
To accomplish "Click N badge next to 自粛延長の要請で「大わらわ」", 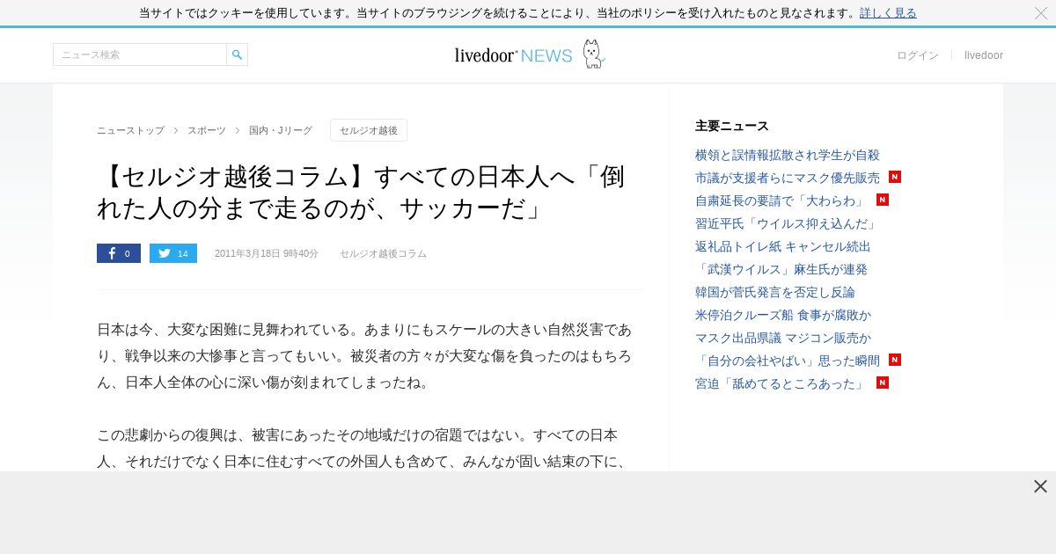I will tap(883, 200).
